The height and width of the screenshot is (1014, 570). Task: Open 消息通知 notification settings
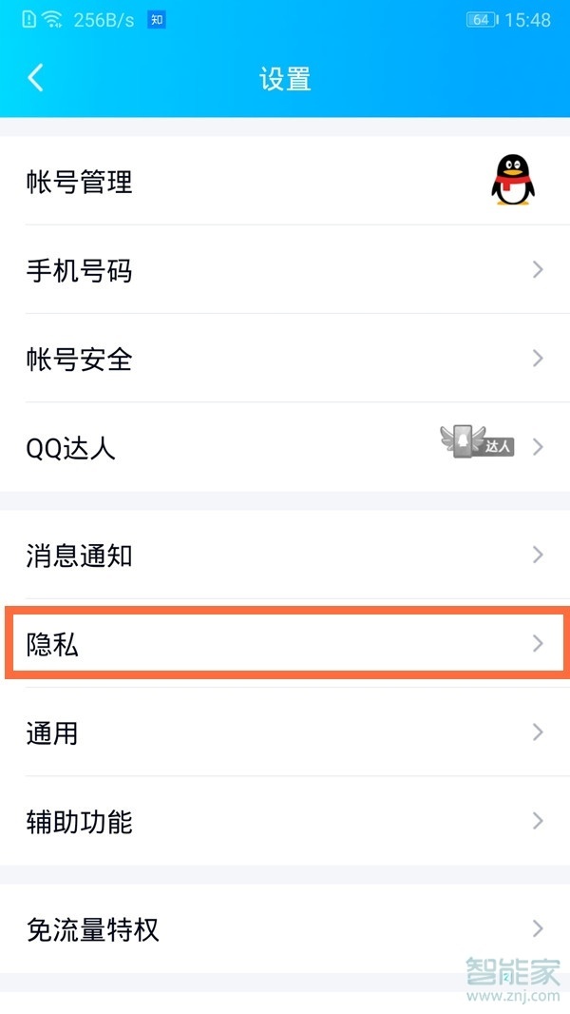tap(285, 555)
